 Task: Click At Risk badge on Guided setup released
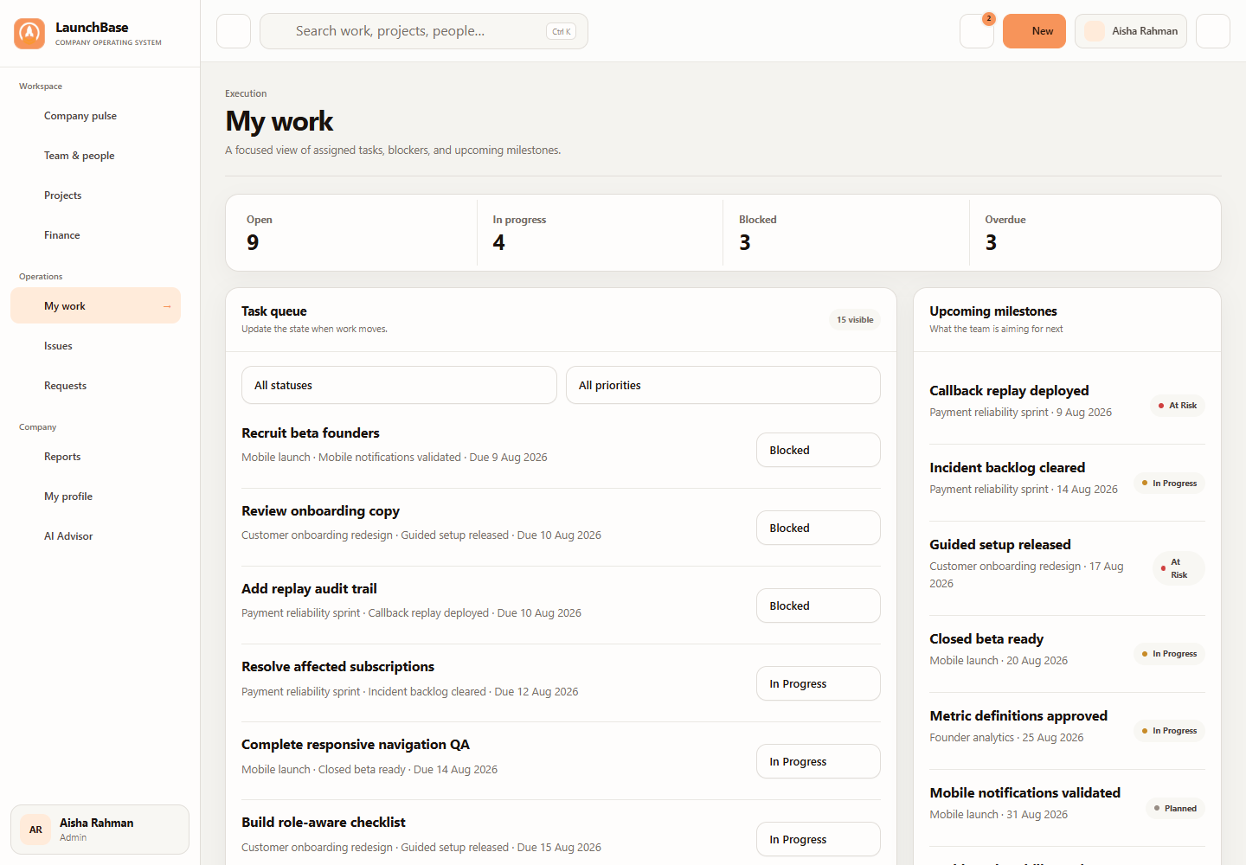coord(1179,568)
